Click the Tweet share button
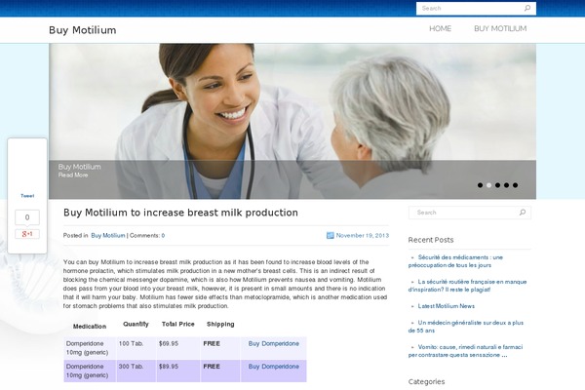Screen dimensions: 585x390 pos(27,196)
